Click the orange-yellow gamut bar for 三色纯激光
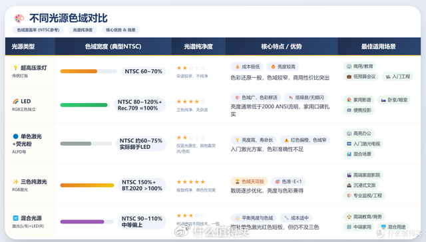The image size is (426, 242). coord(87,185)
